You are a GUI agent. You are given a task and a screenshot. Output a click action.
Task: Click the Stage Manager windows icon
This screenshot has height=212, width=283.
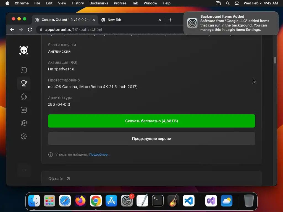click(x=218, y=3)
